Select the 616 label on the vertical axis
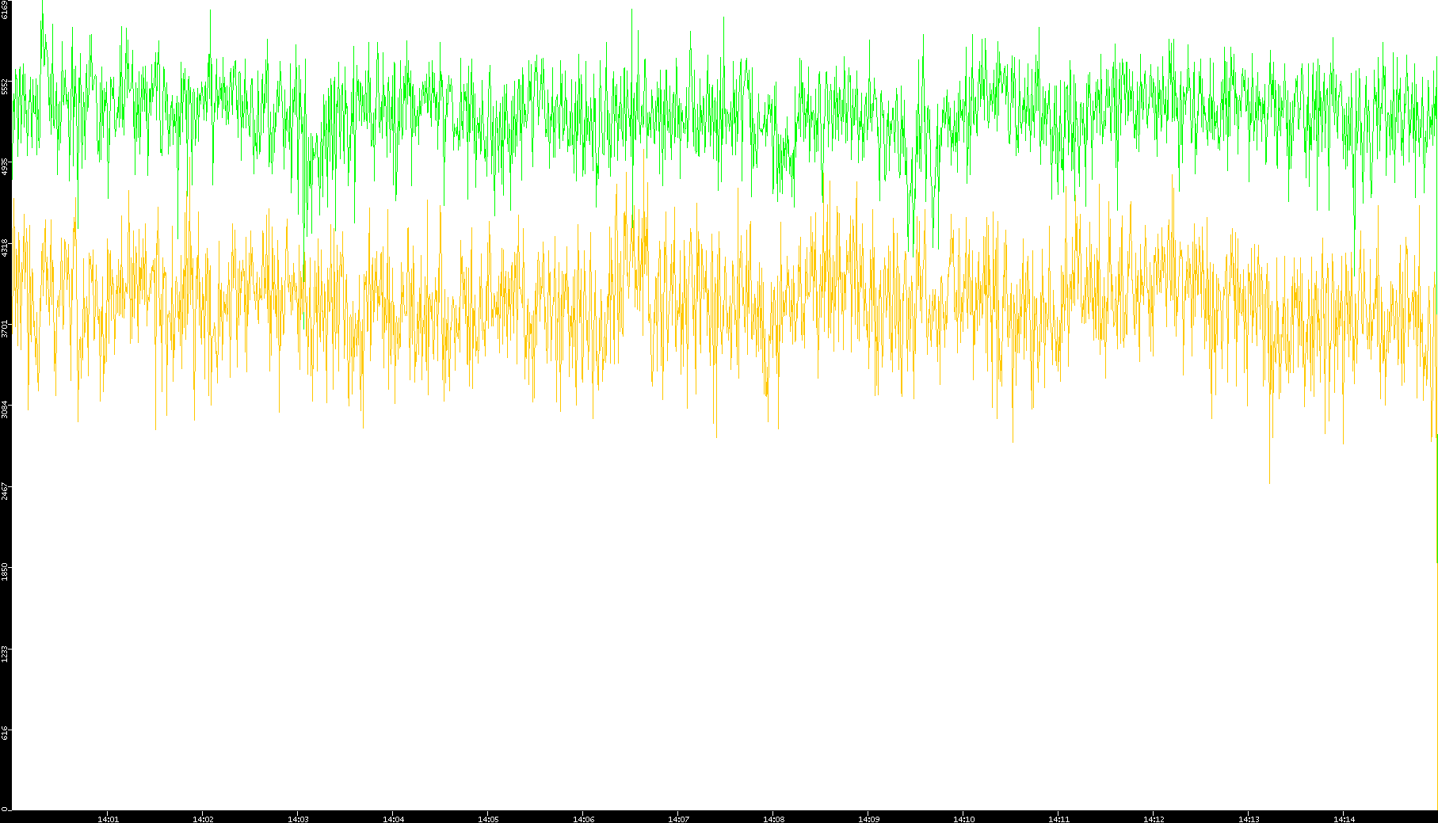The width and height of the screenshot is (1438, 823). [x=6, y=733]
